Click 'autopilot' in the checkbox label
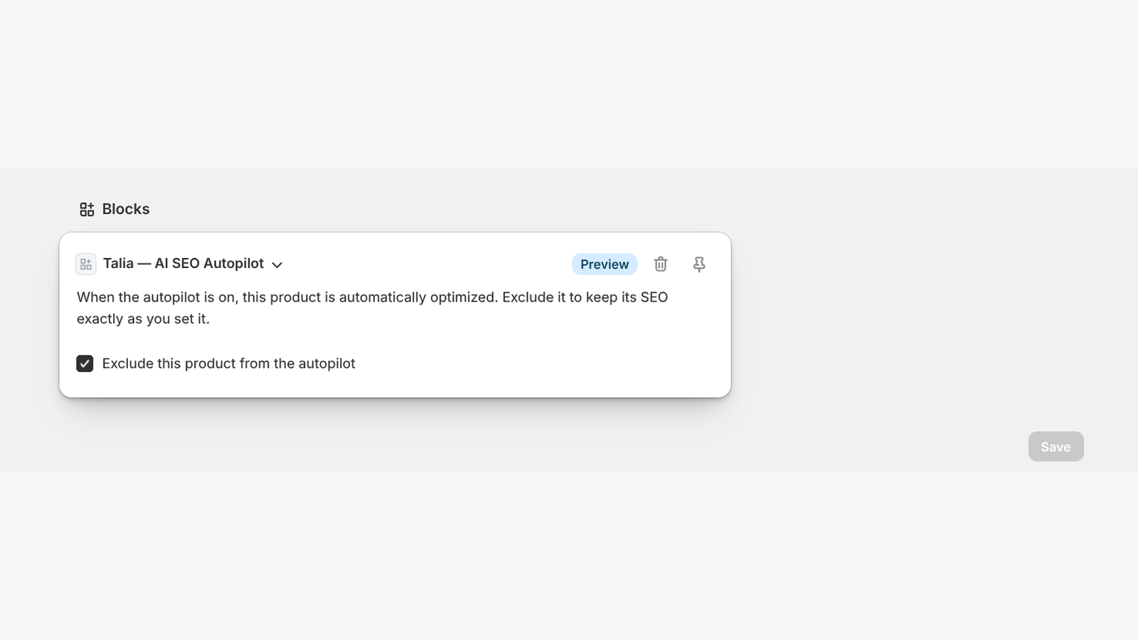The width and height of the screenshot is (1138, 640). (x=326, y=363)
